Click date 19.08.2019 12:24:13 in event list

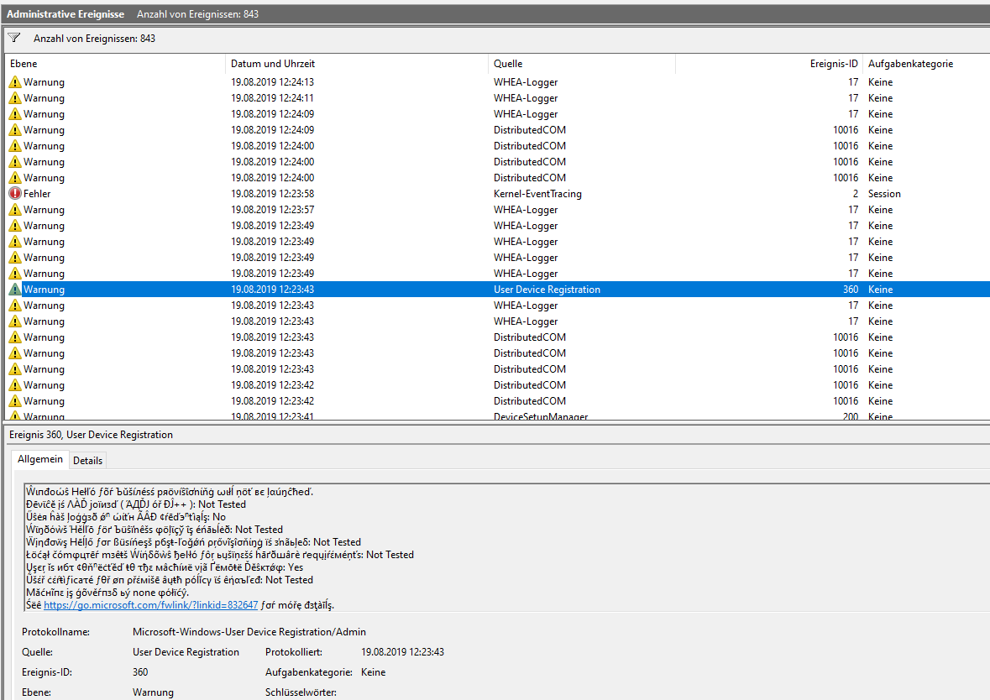tap(272, 82)
